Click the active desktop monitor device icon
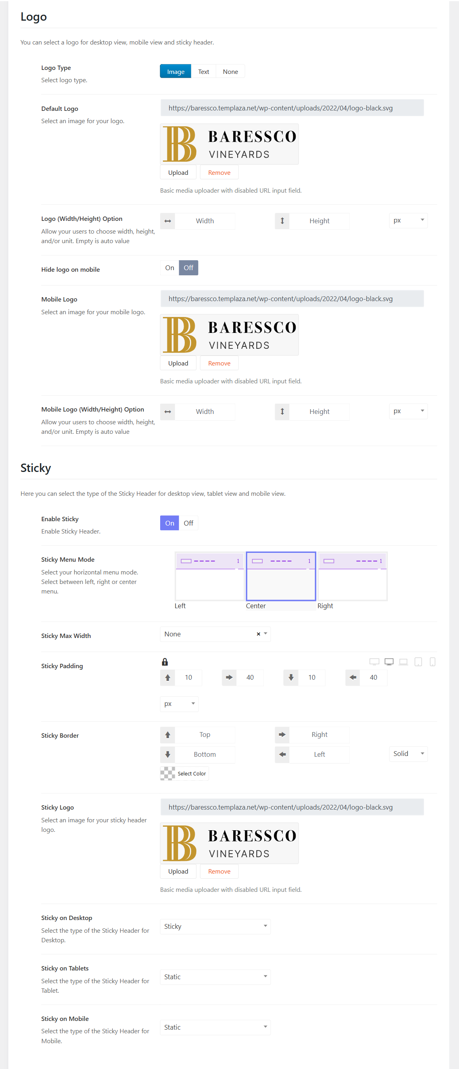The image size is (459, 1069). (x=389, y=661)
